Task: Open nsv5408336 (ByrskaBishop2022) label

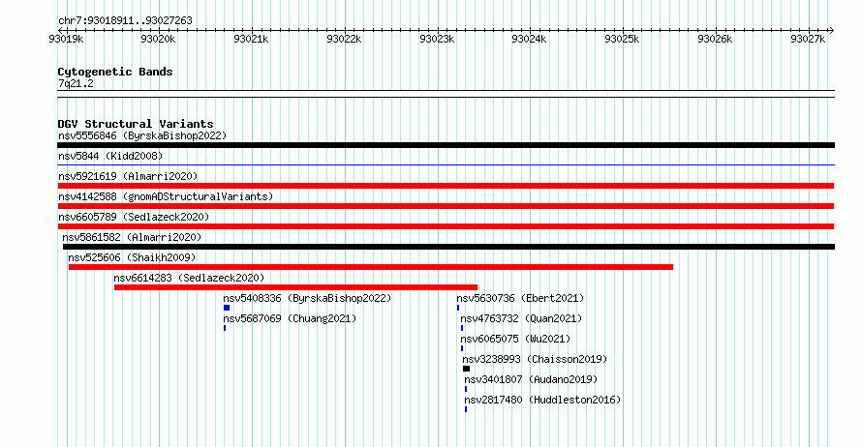Action: coord(307,298)
